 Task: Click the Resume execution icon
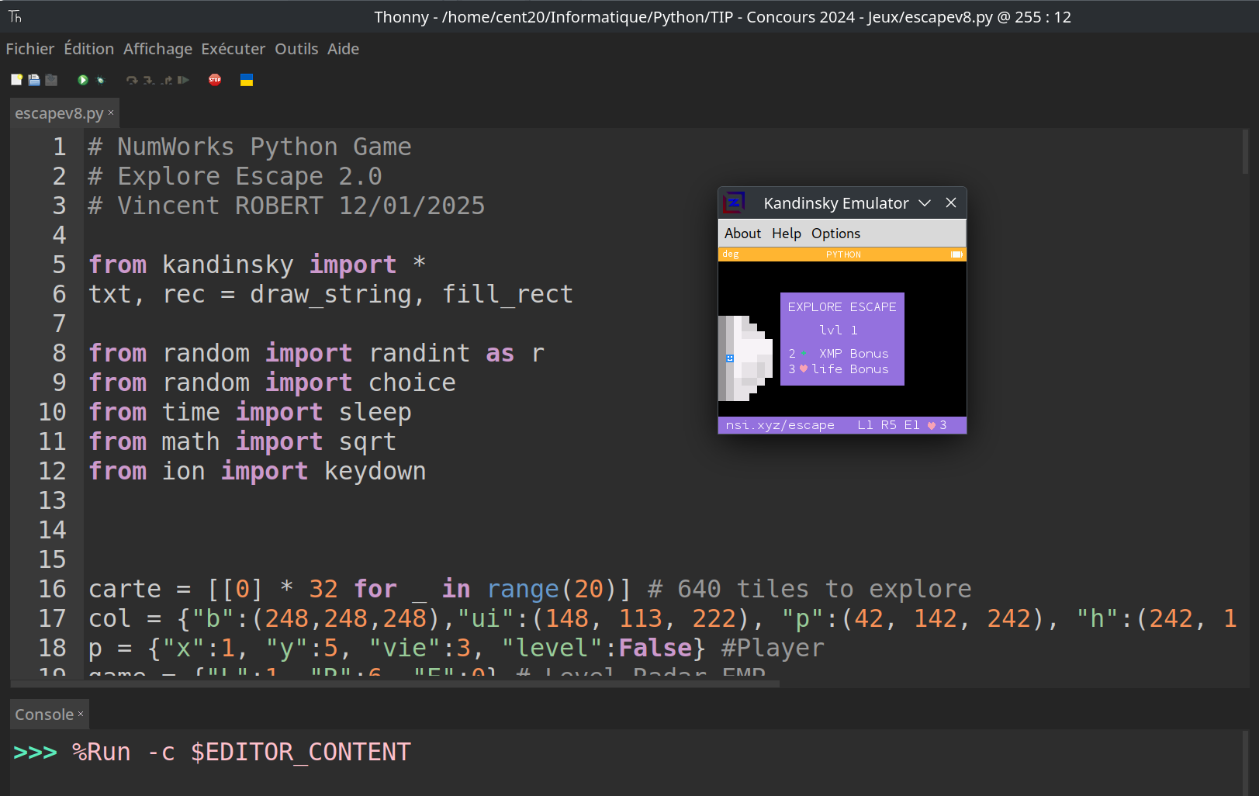point(183,80)
